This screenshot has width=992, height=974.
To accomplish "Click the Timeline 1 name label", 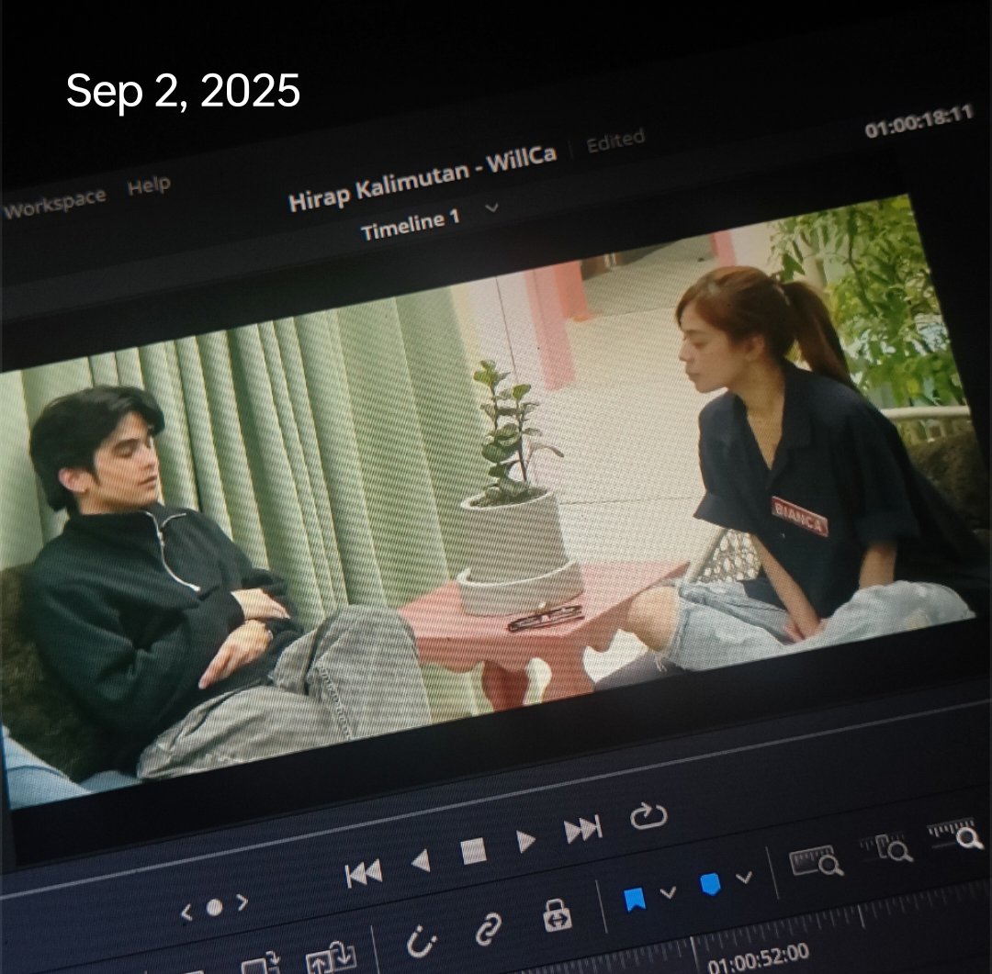I will click(x=410, y=224).
